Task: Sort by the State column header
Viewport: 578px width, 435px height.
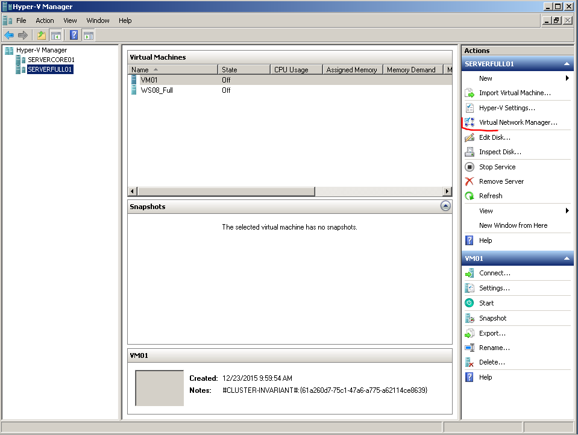Action: pyautogui.click(x=244, y=70)
